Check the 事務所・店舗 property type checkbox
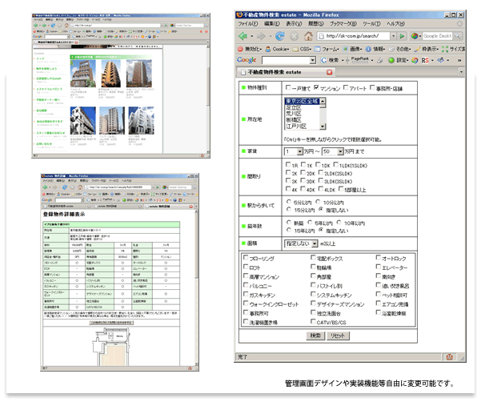This screenshot has height=406, width=481. tap(372, 87)
